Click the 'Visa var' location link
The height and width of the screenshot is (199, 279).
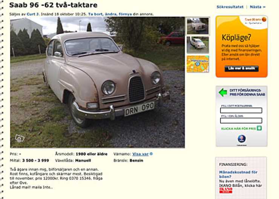coord(140,154)
